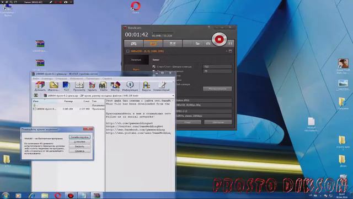Screen dimensions: 353x199
Task: Click the media player icon on taskbar
Action: [x=18, y=196]
